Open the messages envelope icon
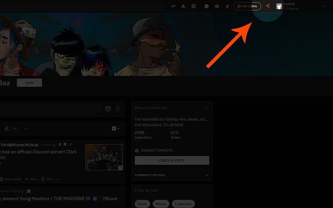Viewport: 333px width, 208px height. (217, 6)
